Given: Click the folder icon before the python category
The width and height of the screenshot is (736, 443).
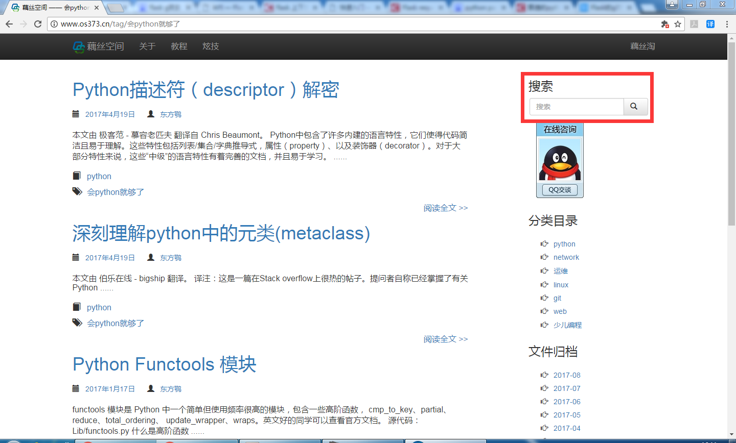Looking at the screenshot, I should click(x=78, y=176).
